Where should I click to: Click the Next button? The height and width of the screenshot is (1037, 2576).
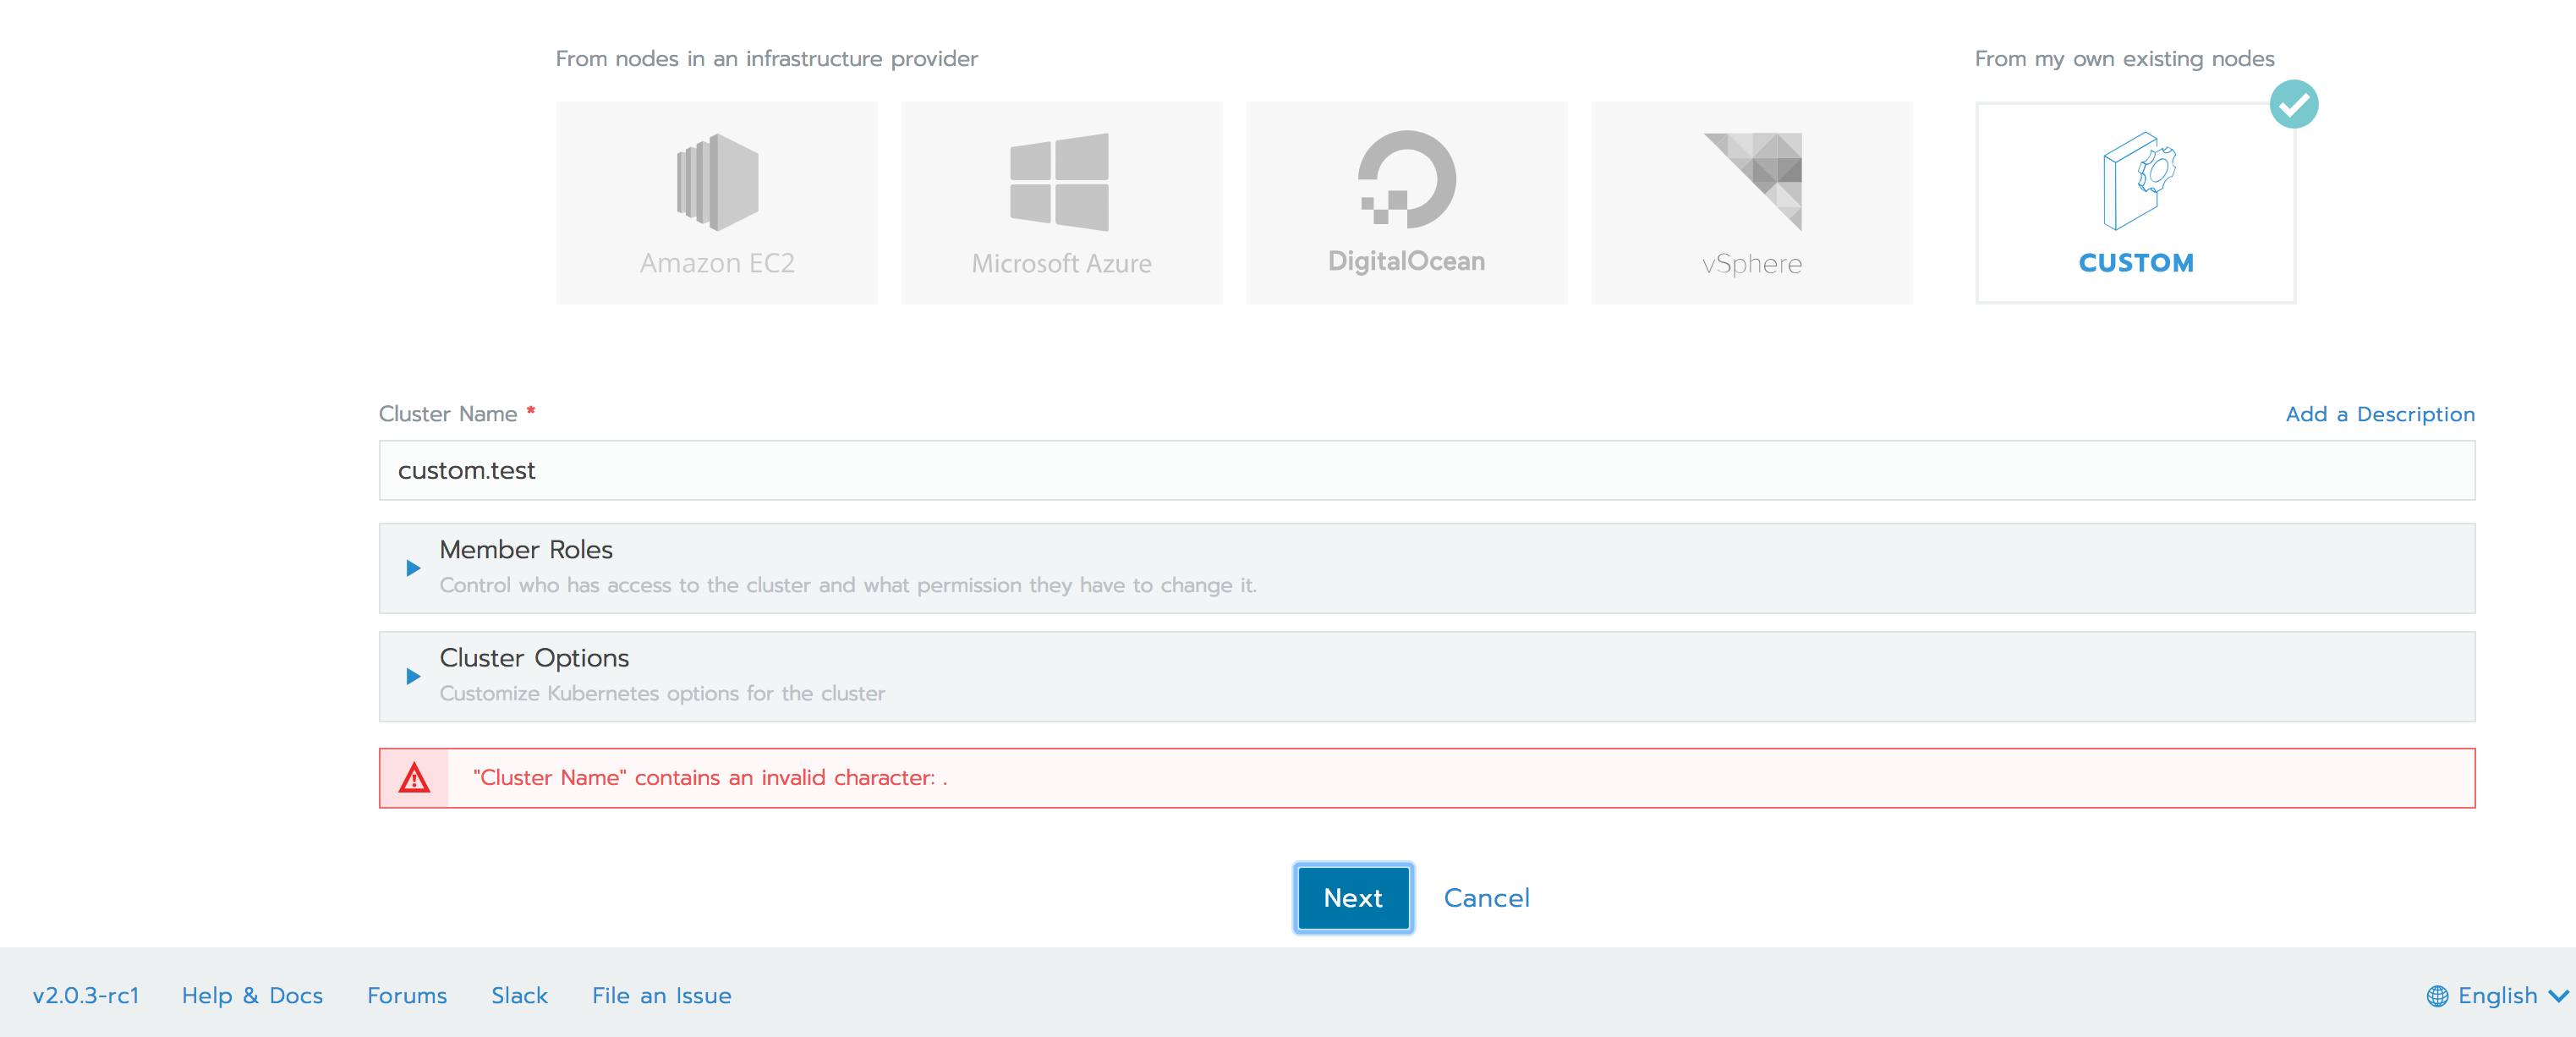pos(1353,898)
